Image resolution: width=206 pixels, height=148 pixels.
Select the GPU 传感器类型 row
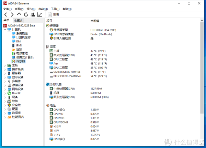click(x=81, y=34)
